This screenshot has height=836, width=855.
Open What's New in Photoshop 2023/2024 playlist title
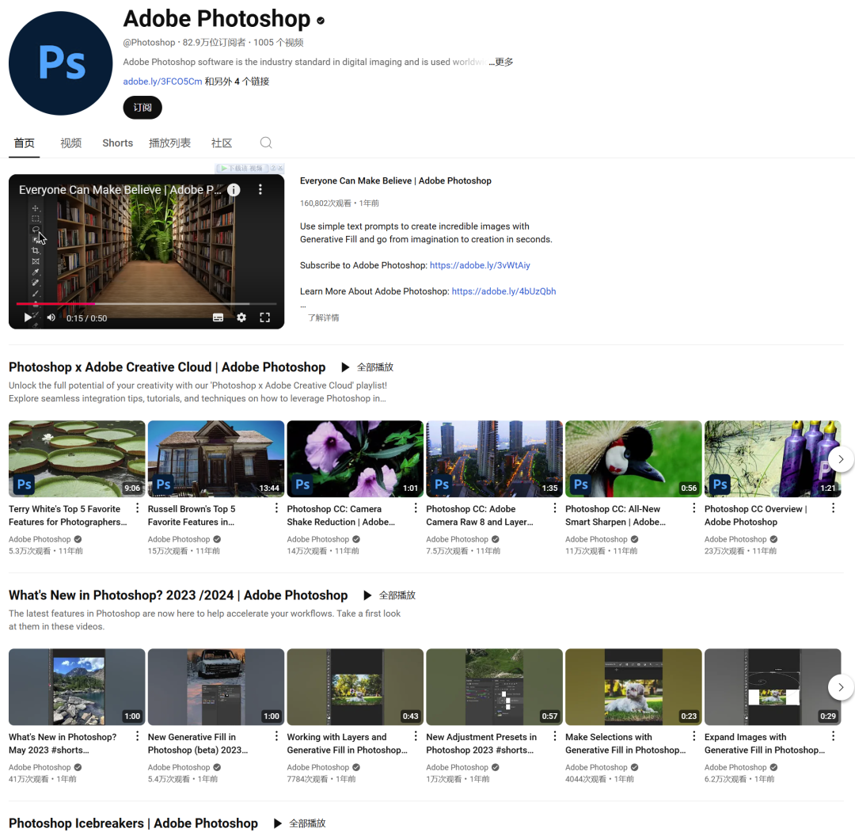pyautogui.click(x=178, y=595)
